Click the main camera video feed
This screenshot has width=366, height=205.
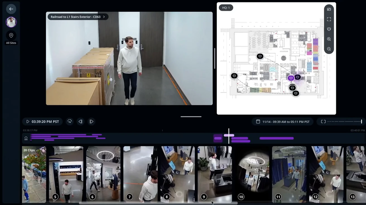click(x=129, y=58)
